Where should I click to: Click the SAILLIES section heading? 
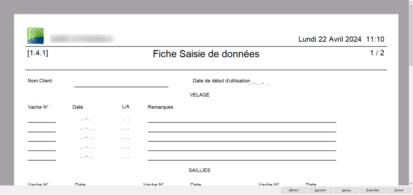[200, 170]
